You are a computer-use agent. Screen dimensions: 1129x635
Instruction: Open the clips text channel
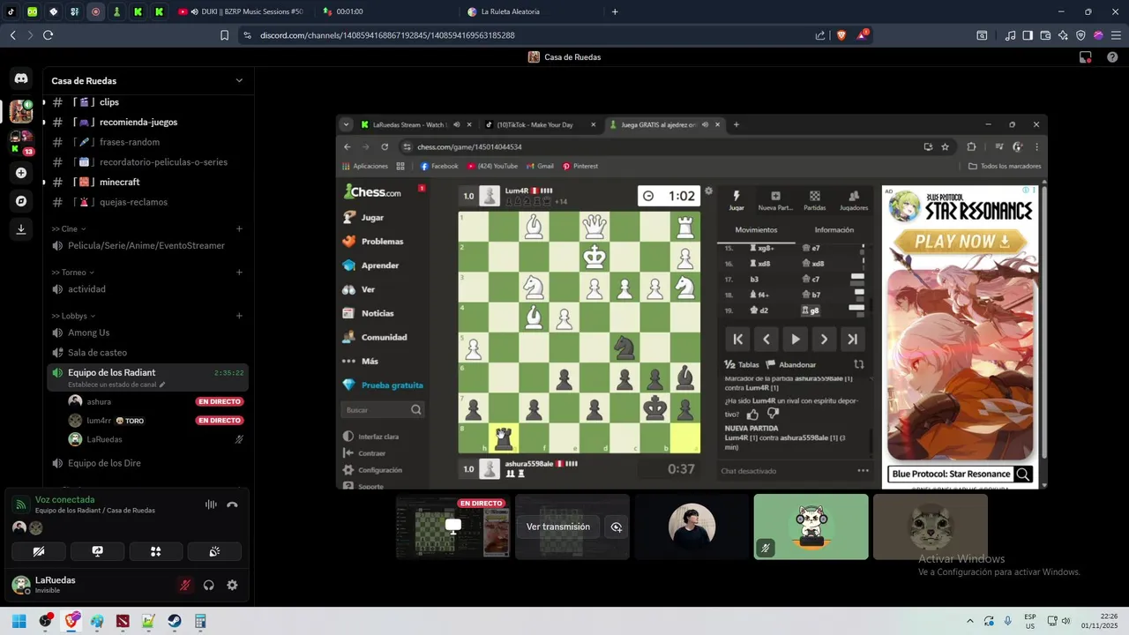point(148,102)
